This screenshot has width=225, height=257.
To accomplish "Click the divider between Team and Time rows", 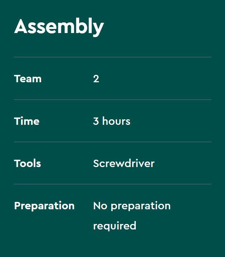I will pos(112,99).
